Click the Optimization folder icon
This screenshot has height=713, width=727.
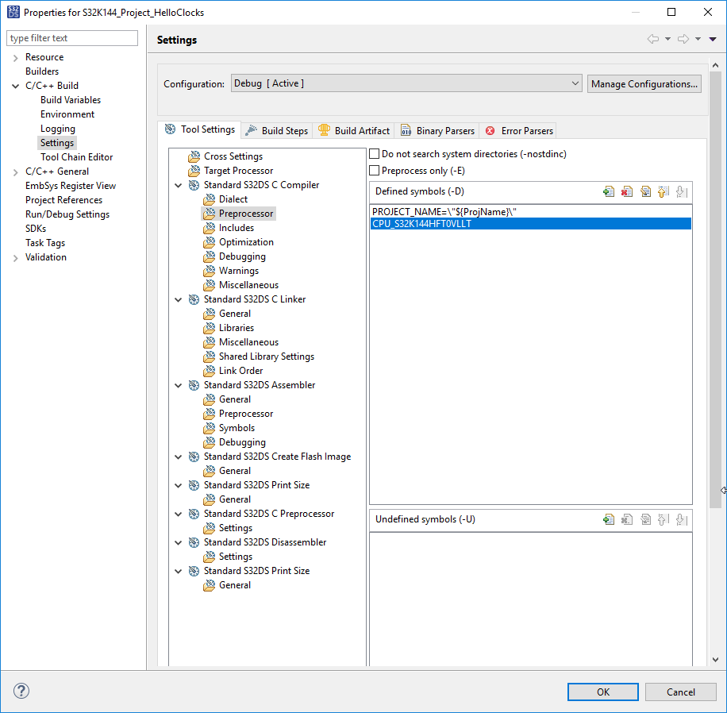pos(210,242)
